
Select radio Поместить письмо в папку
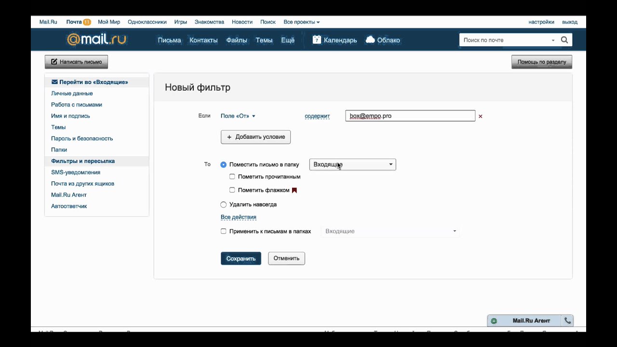pos(223,164)
